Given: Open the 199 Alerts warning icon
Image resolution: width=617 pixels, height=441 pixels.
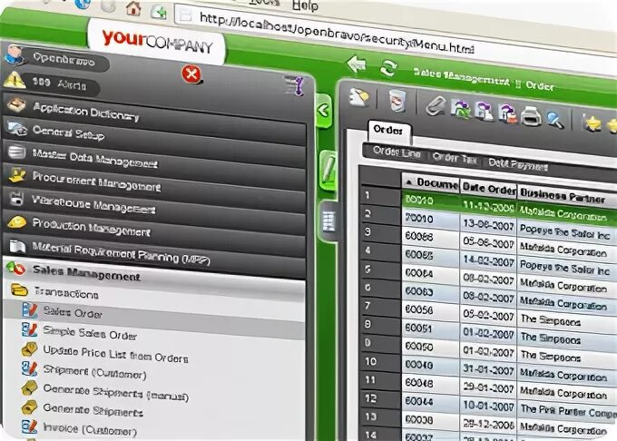Looking at the screenshot, I should pos(15,79).
